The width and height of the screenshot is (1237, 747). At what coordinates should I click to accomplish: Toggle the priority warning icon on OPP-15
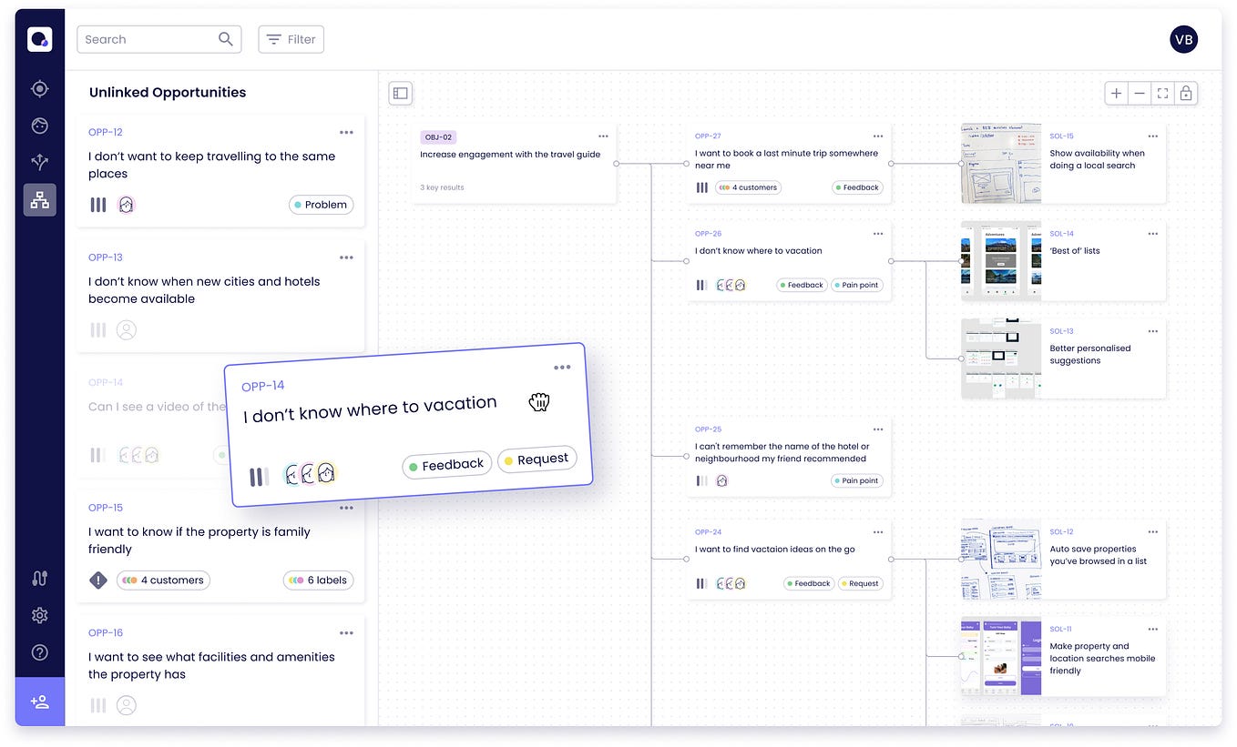click(x=97, y=580)
